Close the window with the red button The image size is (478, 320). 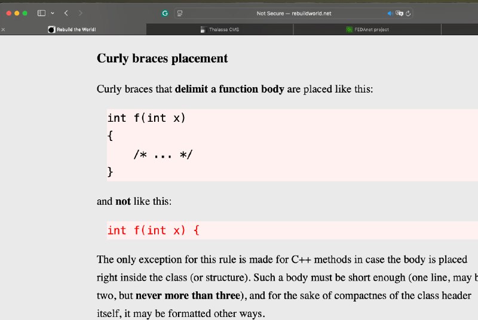click(x=9, y=13)
